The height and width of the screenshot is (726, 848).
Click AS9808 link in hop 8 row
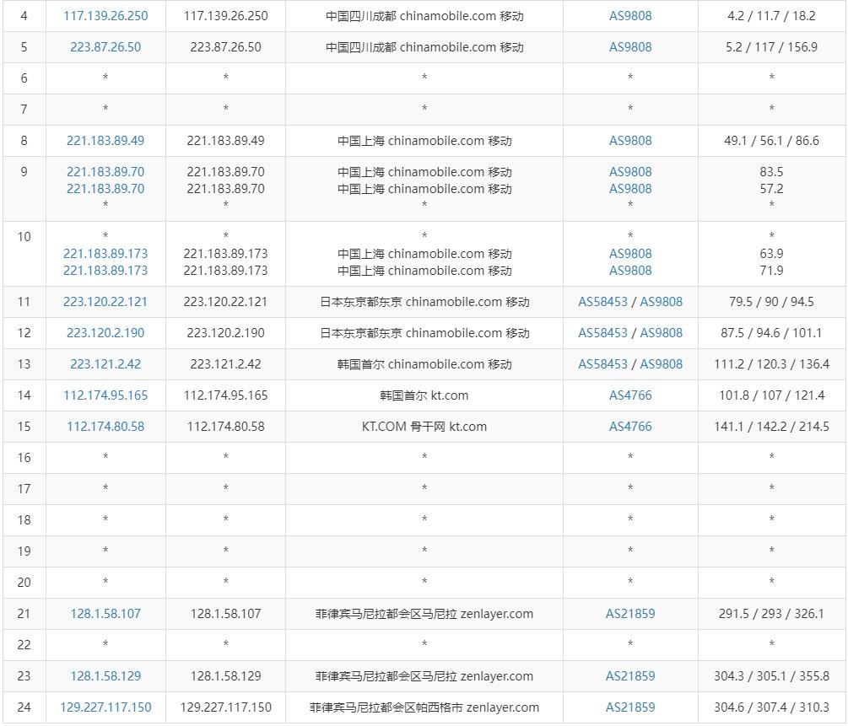(630, 141)
